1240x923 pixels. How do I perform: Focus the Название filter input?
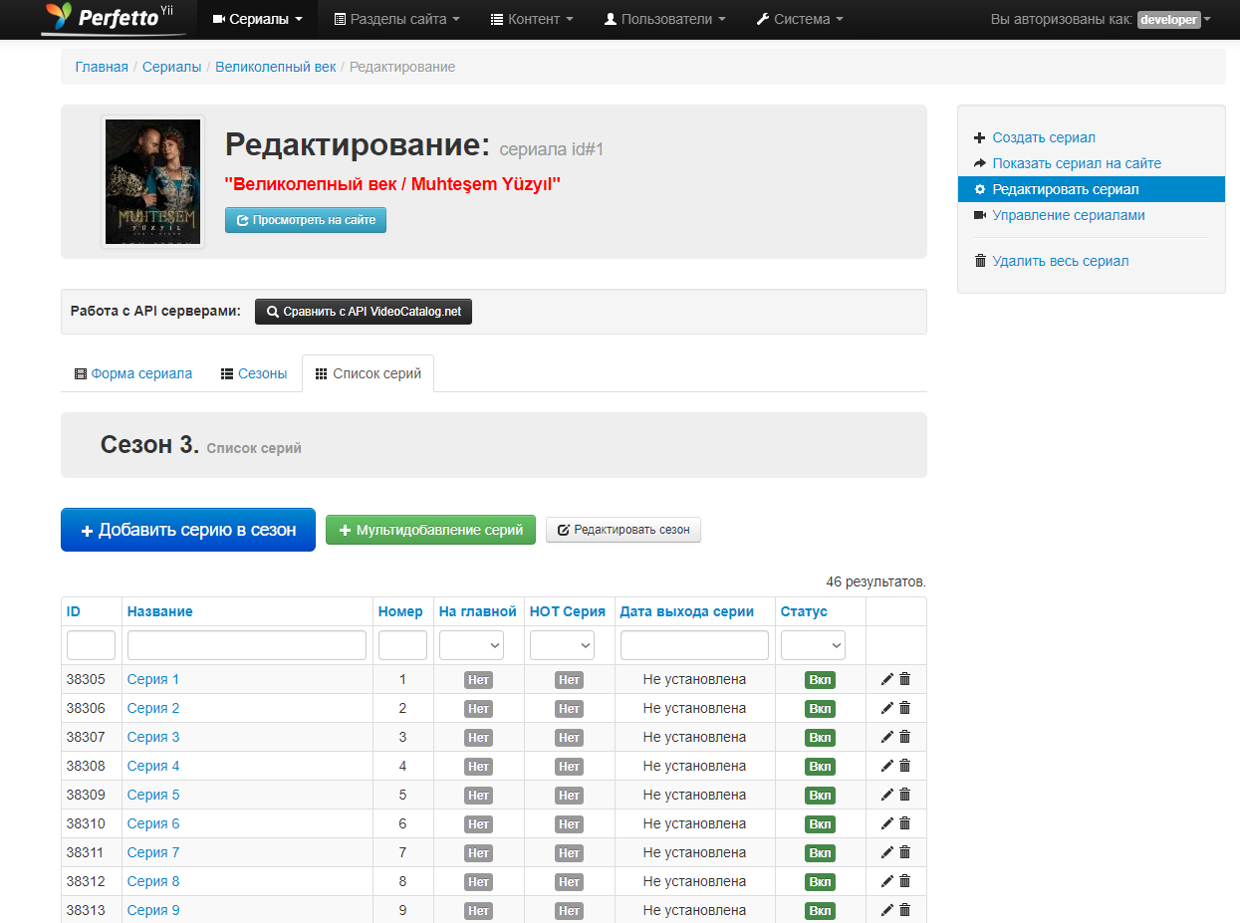[x=247, y=645]
